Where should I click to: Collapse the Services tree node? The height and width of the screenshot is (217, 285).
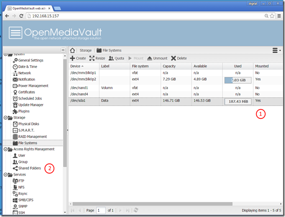click(x=5, y=175)
